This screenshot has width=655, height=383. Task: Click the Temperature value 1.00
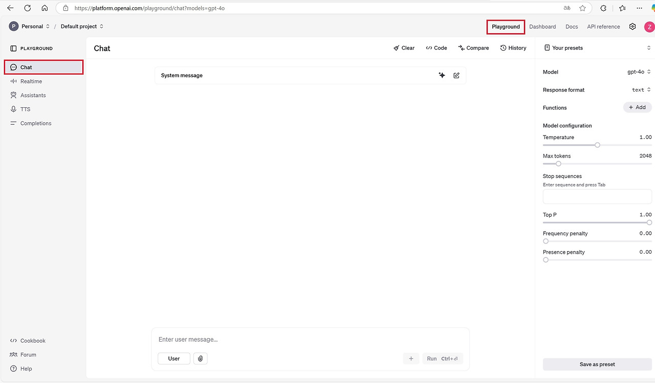645,138
